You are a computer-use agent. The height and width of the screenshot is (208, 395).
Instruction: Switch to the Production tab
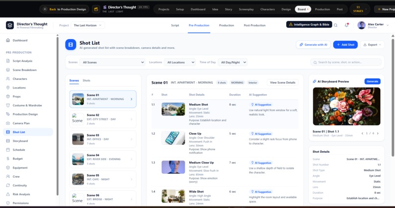coord(226,25)
